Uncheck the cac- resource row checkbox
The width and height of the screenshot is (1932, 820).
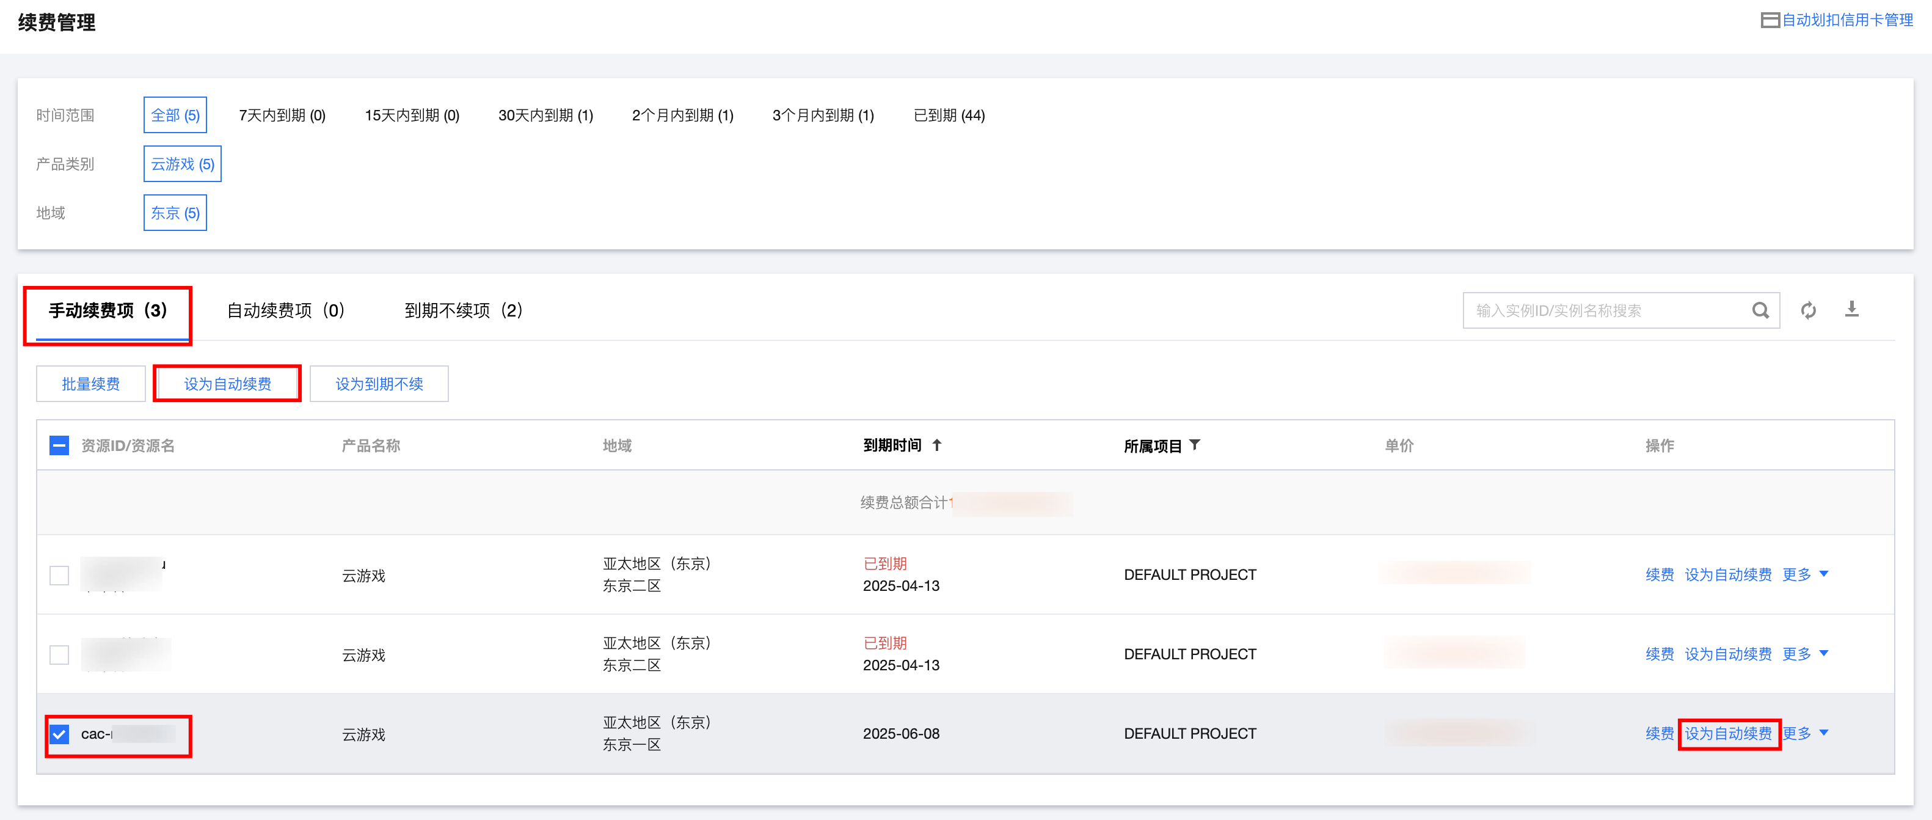(x=59, y=734)
